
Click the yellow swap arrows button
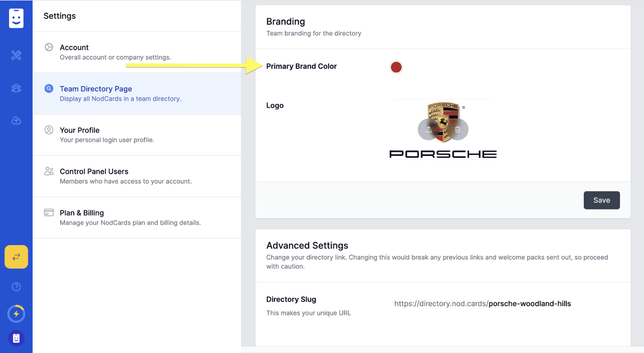[16, 257]
